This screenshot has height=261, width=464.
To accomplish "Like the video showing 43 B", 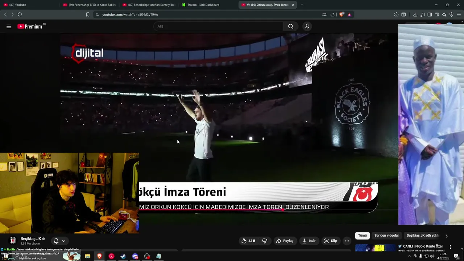I will coord(248,241).
